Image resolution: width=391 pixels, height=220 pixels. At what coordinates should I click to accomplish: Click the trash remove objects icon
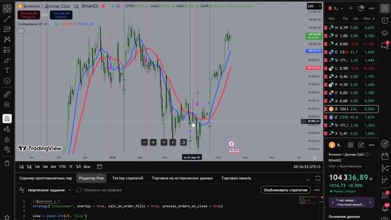coord(7,163)
